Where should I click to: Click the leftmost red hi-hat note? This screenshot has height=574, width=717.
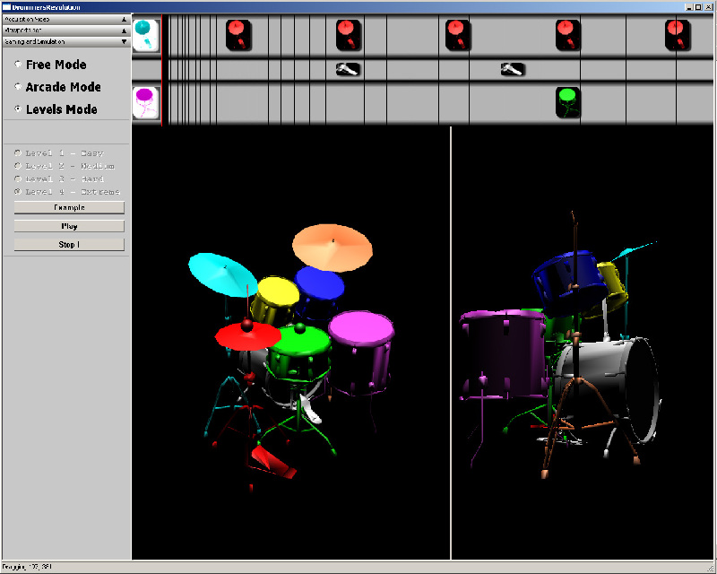coord(238,35)
